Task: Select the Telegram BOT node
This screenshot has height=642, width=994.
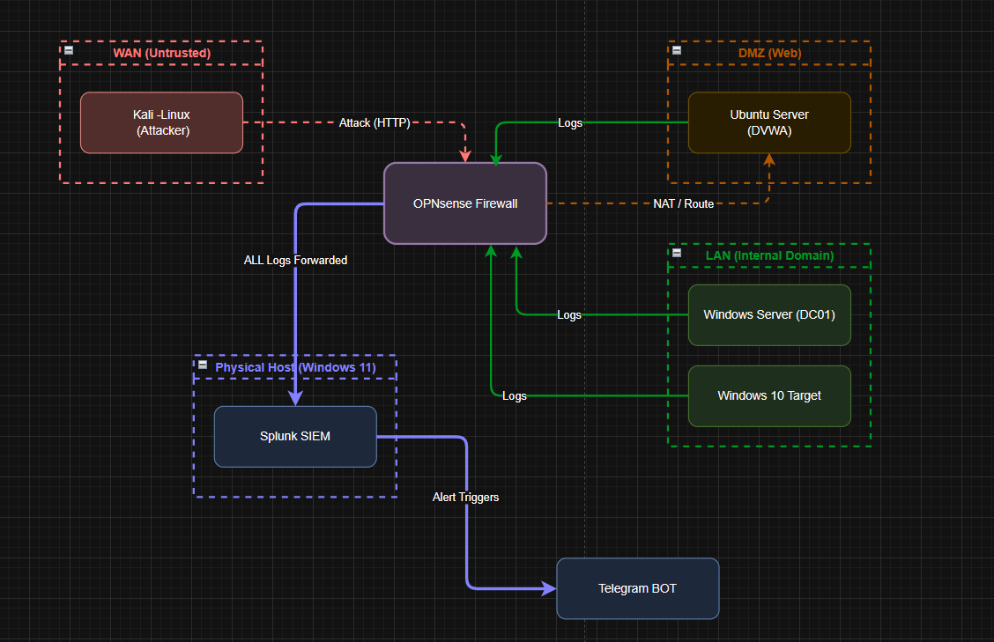Action: 638,589
